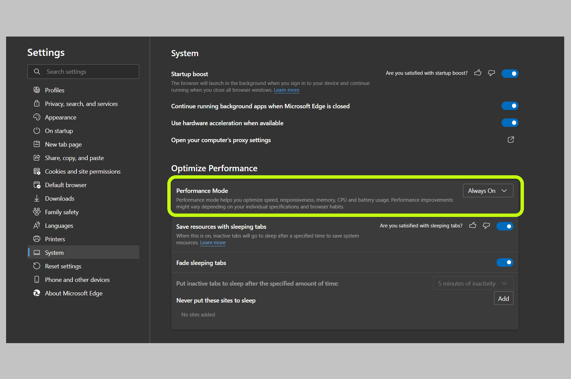Click the New tab page icon
Image resolution: width=571 pixels, height=379 pixels.
tap(37, 144)
